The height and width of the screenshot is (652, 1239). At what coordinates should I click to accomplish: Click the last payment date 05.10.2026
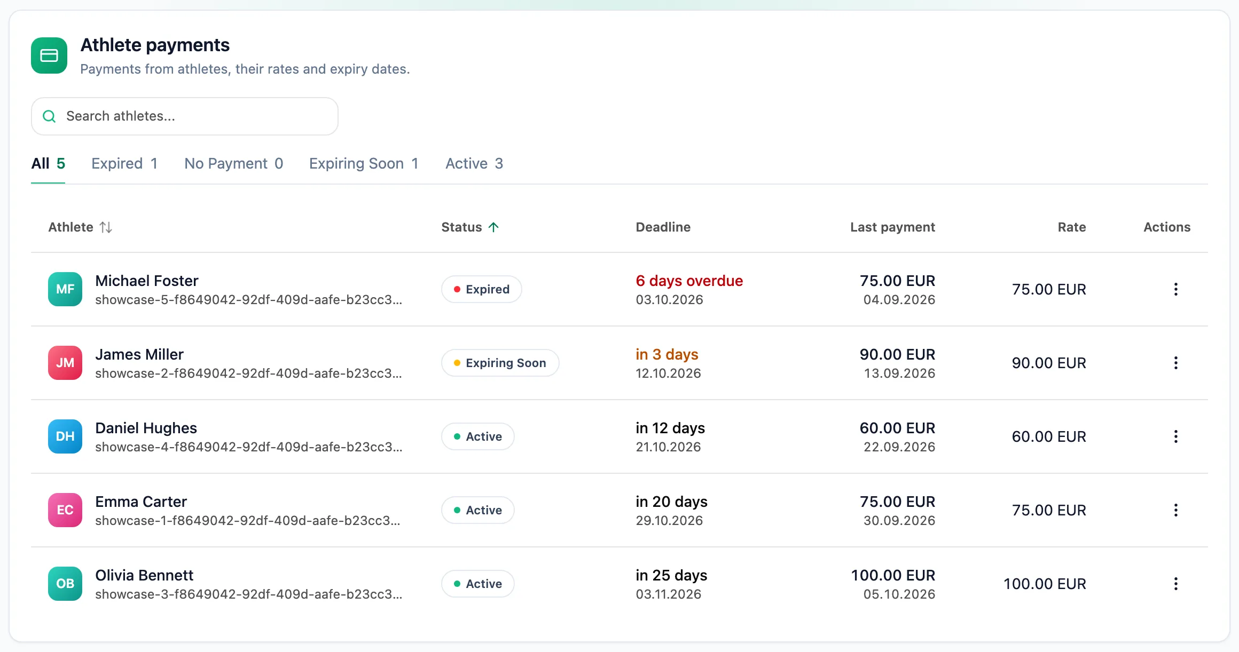pos(899,594)
